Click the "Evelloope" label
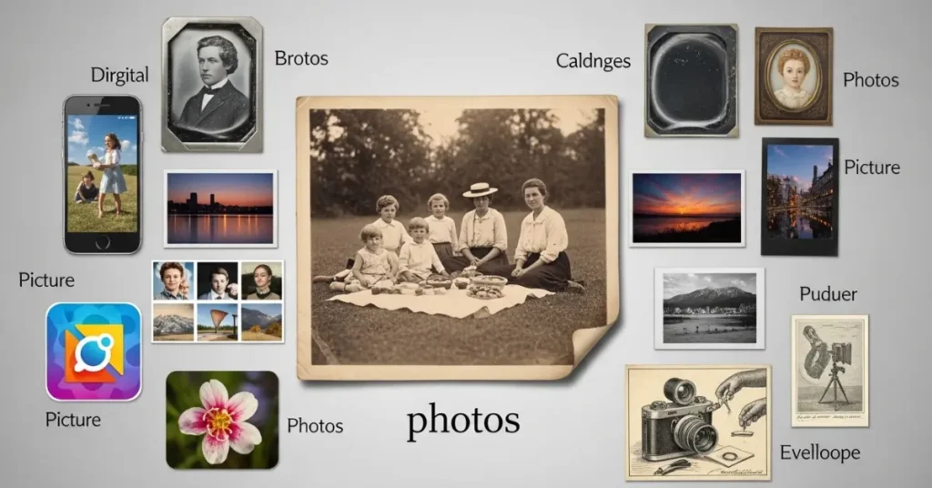Image resolution: width=932 pixels, height=488 pixels. 820,452
